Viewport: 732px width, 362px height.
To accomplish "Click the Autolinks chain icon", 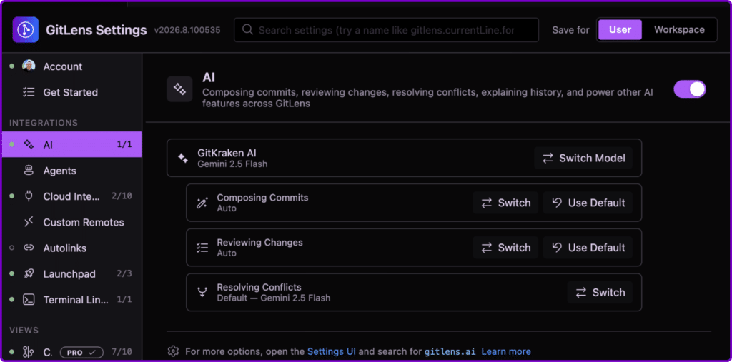I will pos(29,248).
